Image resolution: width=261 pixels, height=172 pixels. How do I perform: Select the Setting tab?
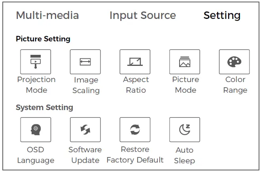coord(222,16)
